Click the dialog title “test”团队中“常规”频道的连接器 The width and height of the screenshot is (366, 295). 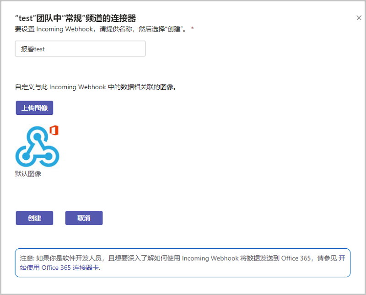click(x=75, y=18)
